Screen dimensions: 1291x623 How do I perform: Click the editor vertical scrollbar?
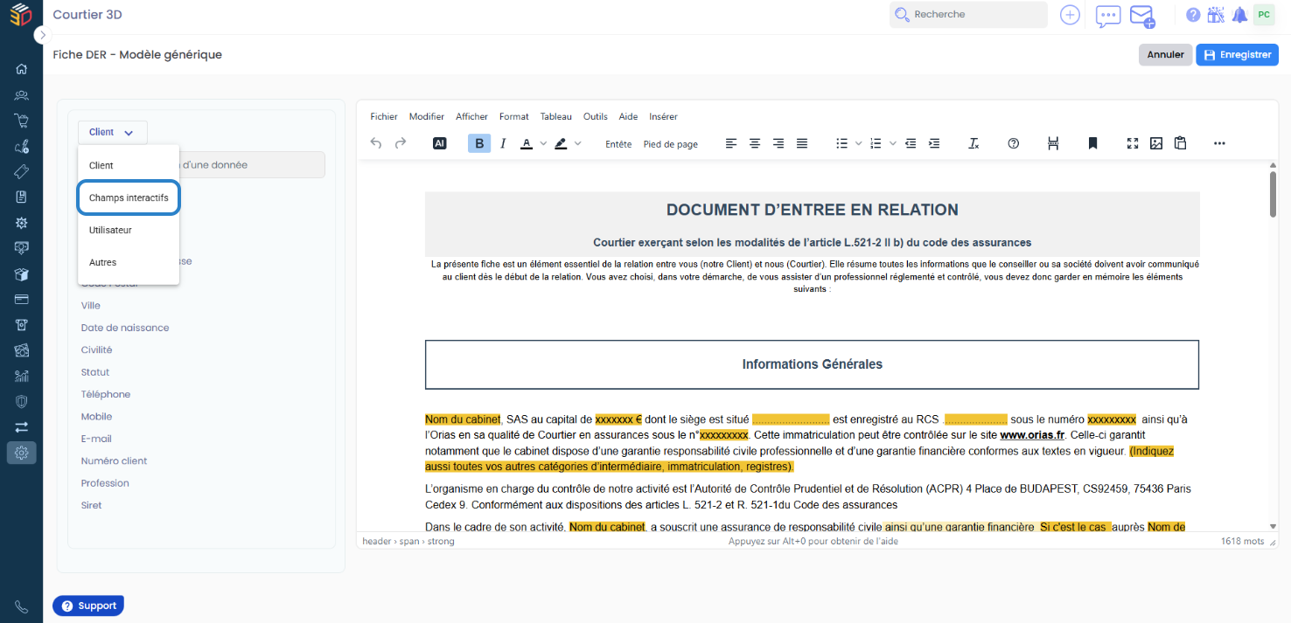coord(1274,194)
